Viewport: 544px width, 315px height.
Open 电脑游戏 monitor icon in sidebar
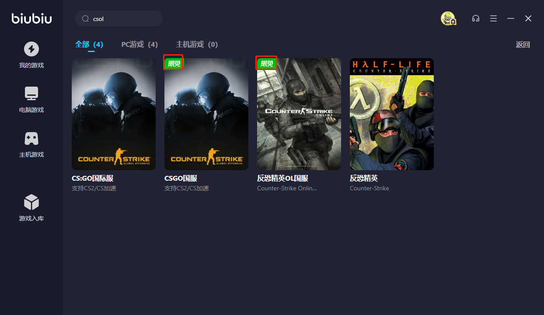click(31, 94)
